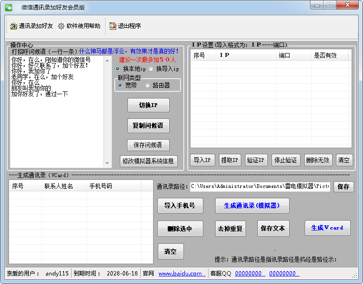This screenshot has width=363, height=284.
Task: Click 修改模拟器系统信息 button
Action: [x=149, y=161]
